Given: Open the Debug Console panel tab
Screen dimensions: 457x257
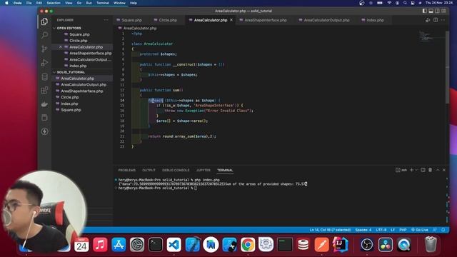Looking at the screenshot, I should coord(176,170).
